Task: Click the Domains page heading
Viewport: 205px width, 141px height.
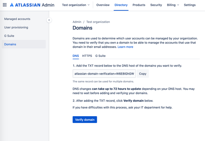Action: tap(83, 28)
